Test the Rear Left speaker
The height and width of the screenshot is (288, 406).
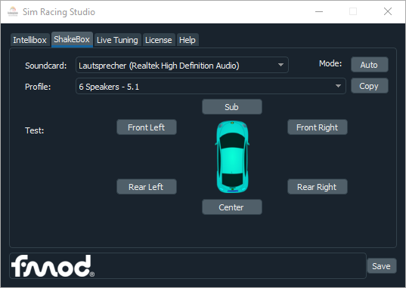(x=147, y=186)
